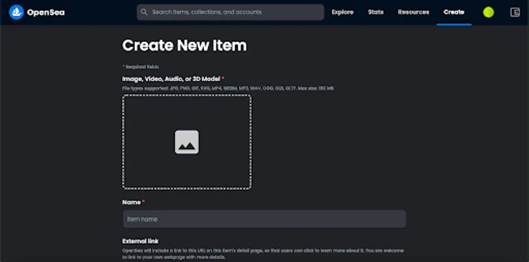This screenshot has width=529, height=262.
Task: Select the Create tab in navbar
Action: click(454, 12)
